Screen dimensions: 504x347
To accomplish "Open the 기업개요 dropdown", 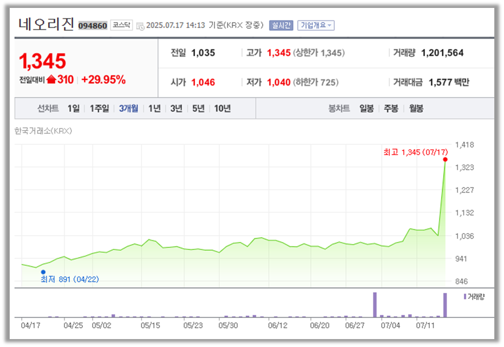I will tap(315, 25).
